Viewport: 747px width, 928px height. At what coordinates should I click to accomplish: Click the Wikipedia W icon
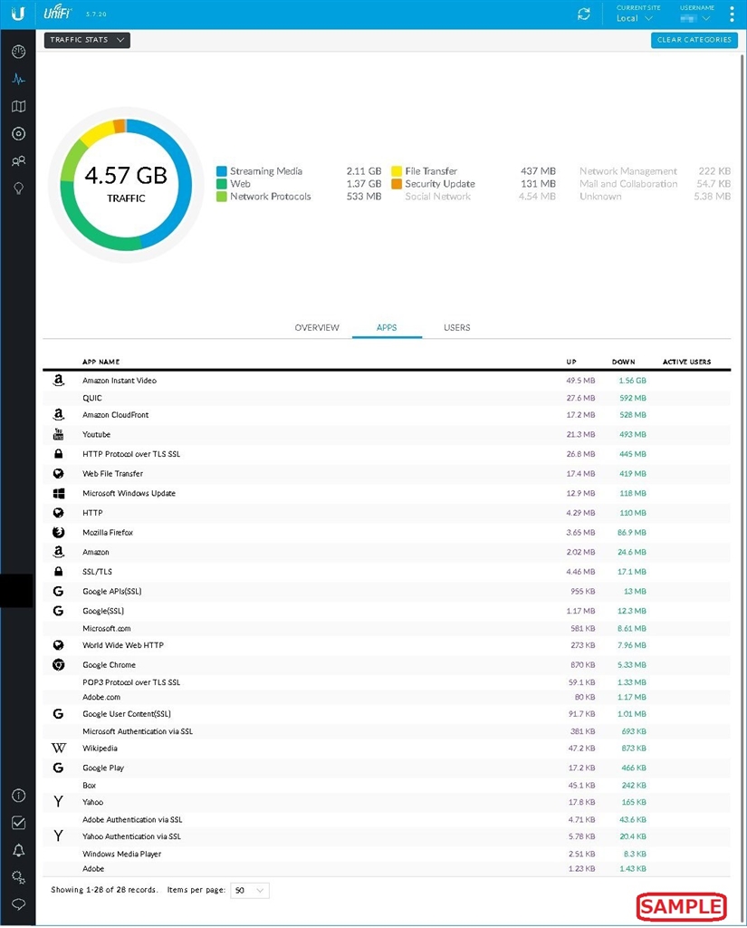click(x=58, y=748)
